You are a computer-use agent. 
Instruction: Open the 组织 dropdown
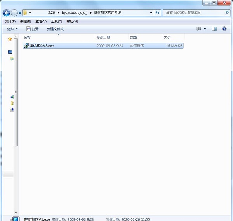click(12, 29)
